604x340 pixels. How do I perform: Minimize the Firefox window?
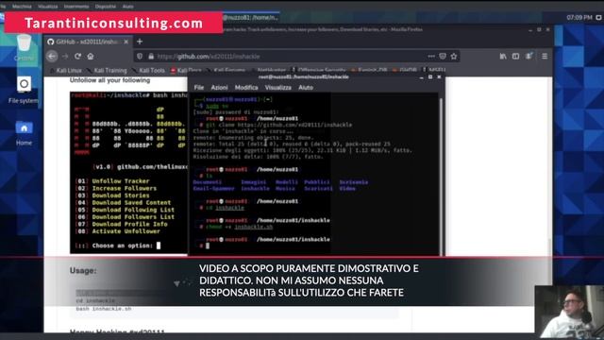530,29
